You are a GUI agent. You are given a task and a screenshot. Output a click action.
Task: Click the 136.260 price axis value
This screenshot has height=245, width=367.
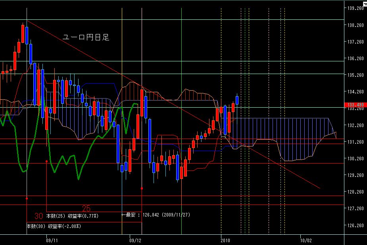coord(355,59)
